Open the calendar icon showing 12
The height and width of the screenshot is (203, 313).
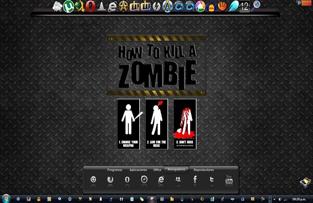(x=245, y=7)
